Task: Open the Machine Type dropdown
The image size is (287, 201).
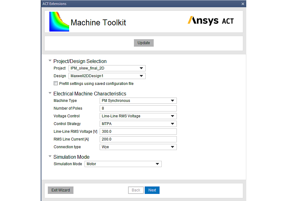Action: pos(138,101)
